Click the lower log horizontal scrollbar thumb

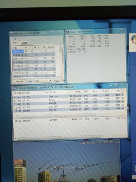pyautogui.click(x=59, y=138)
